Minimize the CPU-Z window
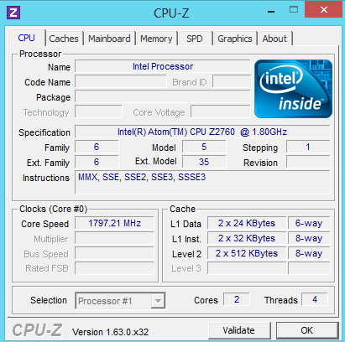 click(x=271, y=12)
